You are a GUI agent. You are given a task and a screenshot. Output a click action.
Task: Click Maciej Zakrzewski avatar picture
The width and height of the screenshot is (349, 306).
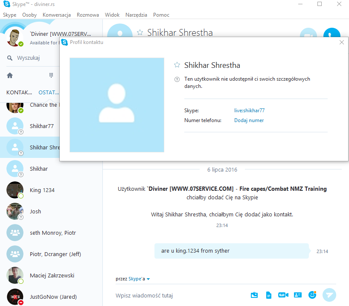[15, 276]
